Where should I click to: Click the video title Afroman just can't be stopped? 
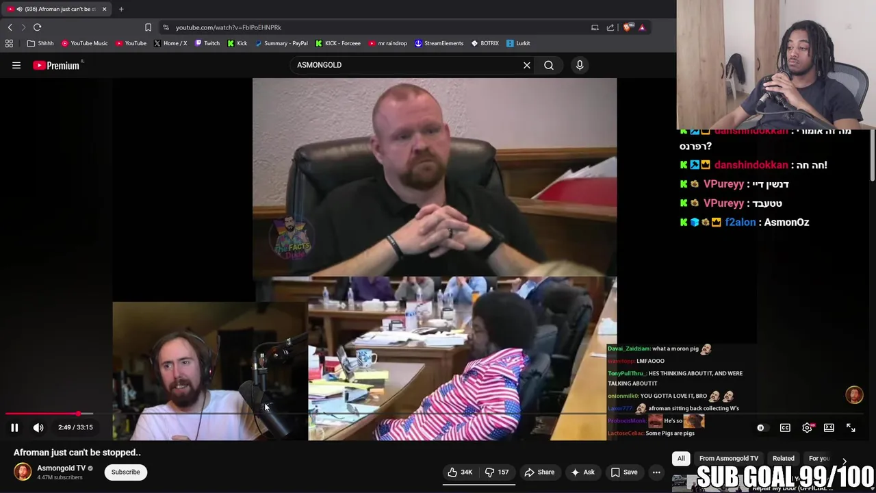[77, 453]
